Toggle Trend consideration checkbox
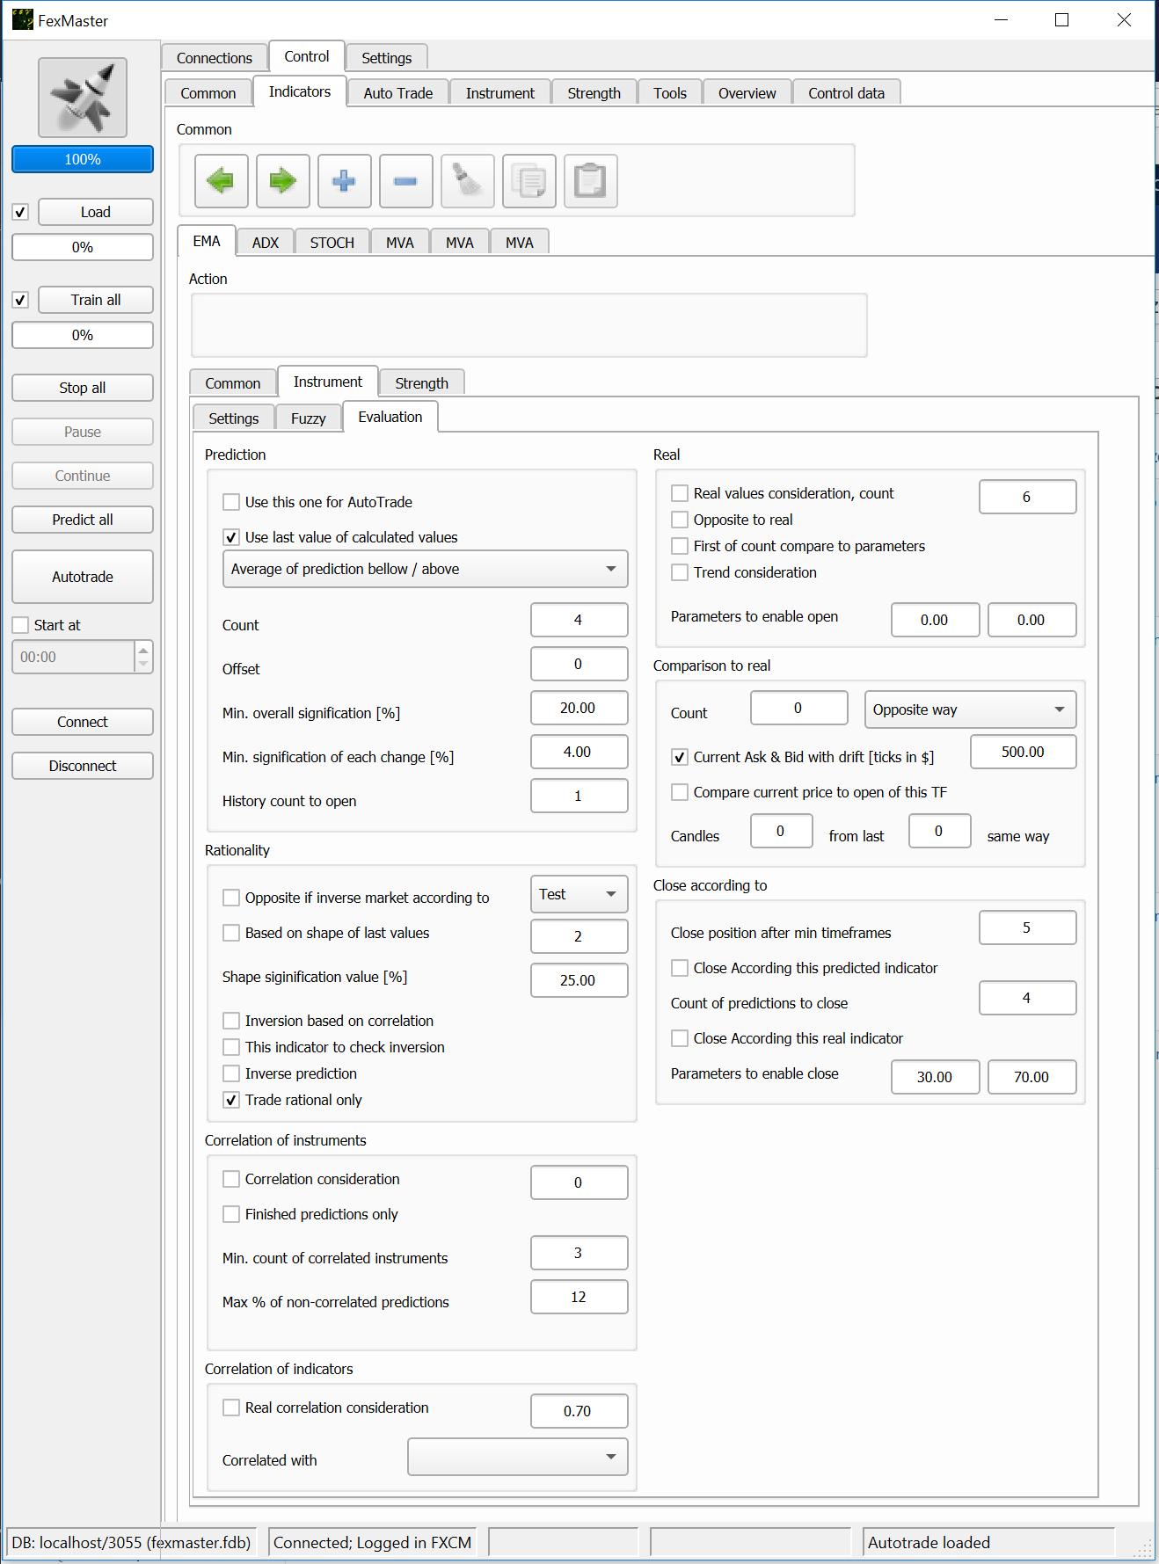This screenshot has width=1159, height=1564. coord(680,572)
